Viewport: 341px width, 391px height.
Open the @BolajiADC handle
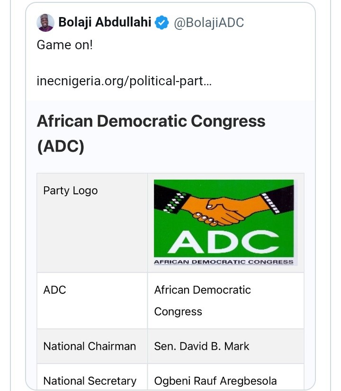pyautogui.click(x=209, y=23)
